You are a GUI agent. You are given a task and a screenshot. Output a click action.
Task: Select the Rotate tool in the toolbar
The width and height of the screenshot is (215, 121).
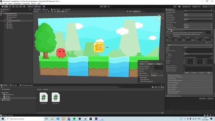click(x=10, y=7)
